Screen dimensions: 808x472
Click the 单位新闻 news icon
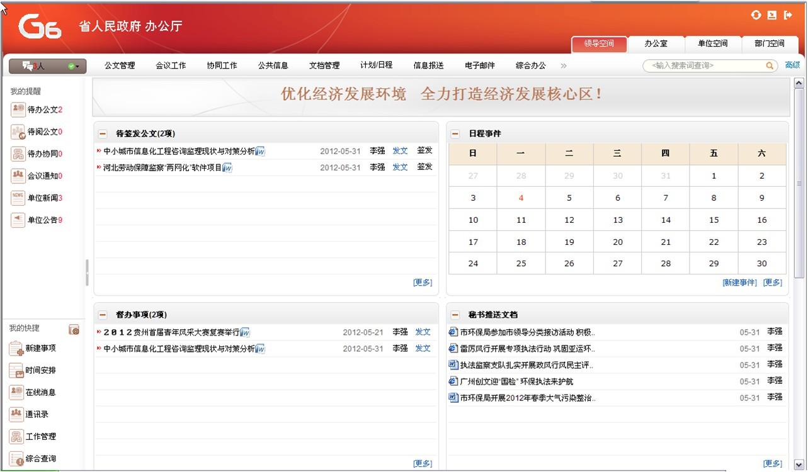[18, 198]
